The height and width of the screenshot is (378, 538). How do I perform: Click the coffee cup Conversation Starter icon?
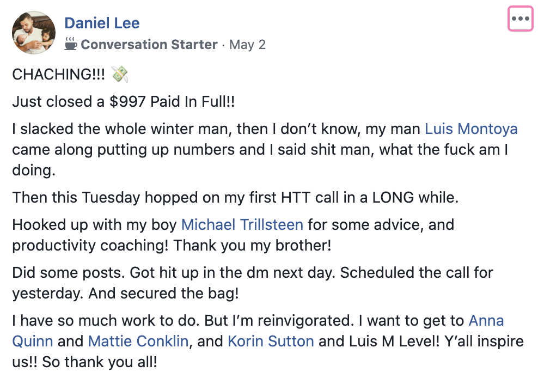tap(71, 44)
